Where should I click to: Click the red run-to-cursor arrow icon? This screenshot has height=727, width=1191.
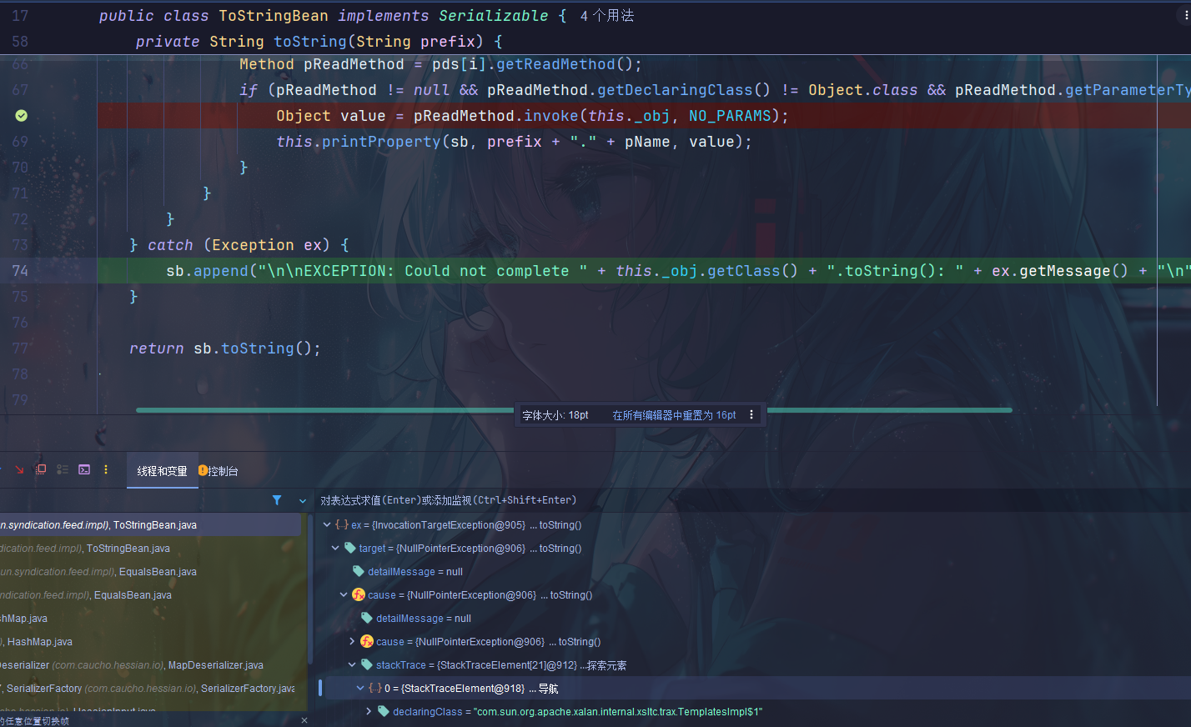tap(19, 470)
